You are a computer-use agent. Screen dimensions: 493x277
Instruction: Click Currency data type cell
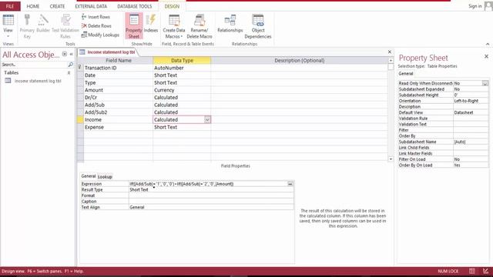(182, 90)
